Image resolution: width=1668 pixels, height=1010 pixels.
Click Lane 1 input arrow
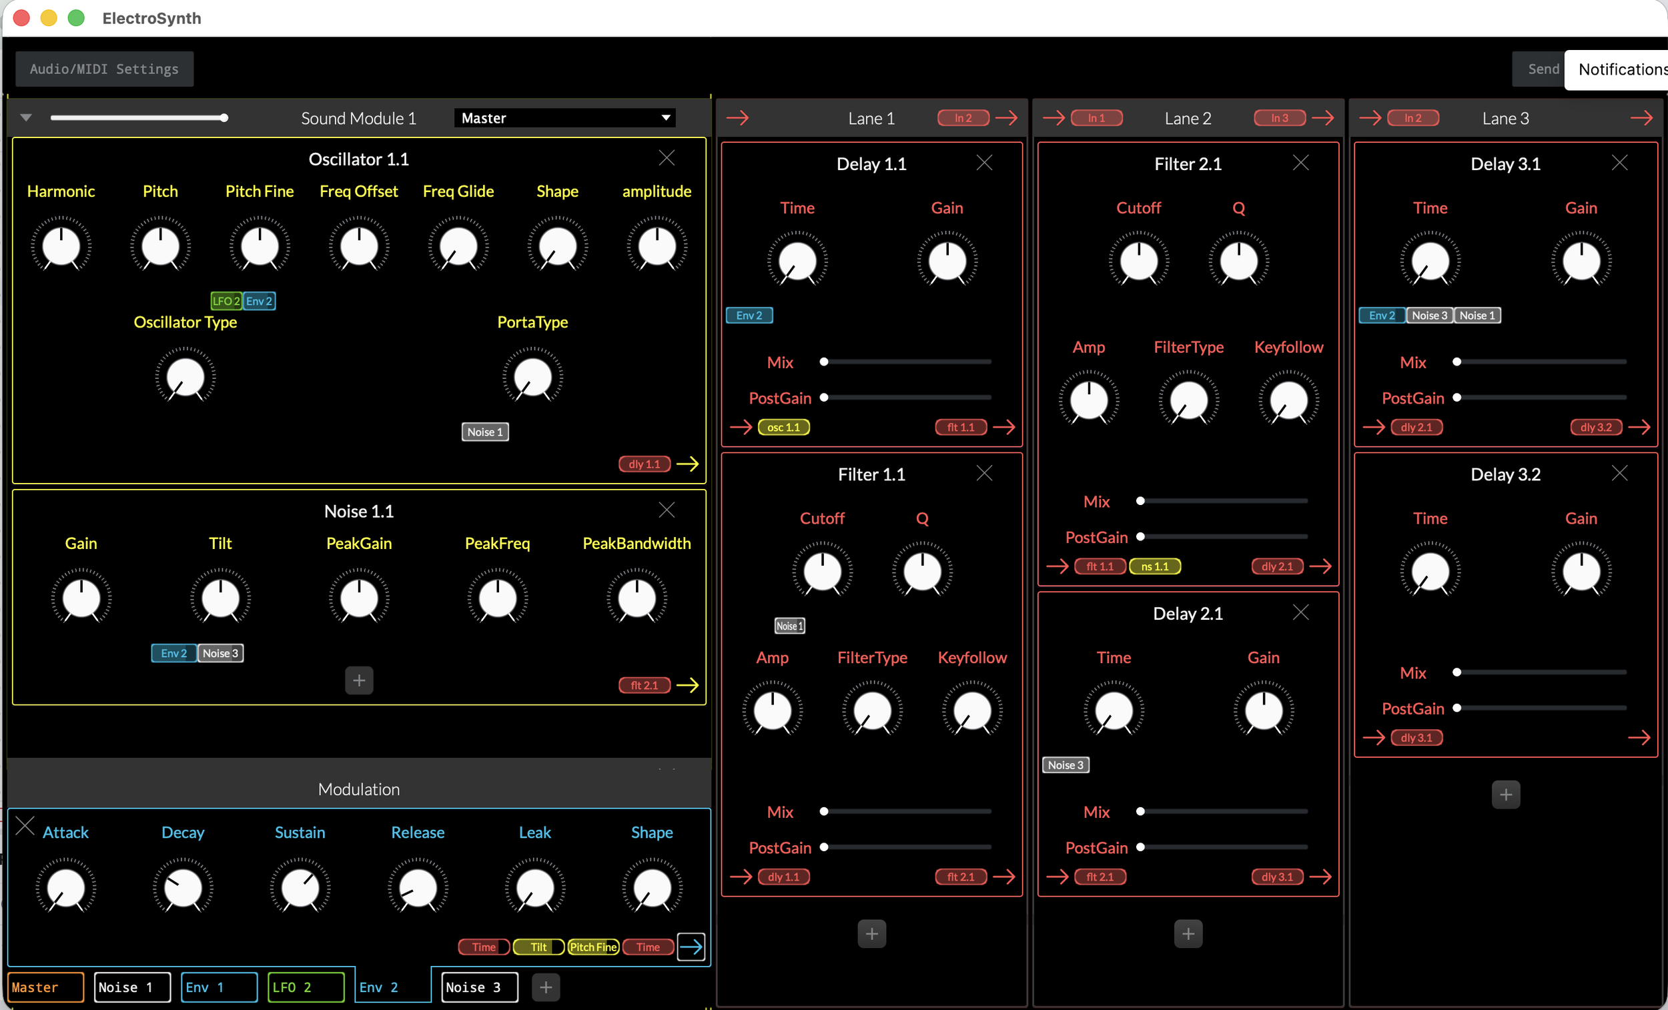737,118
